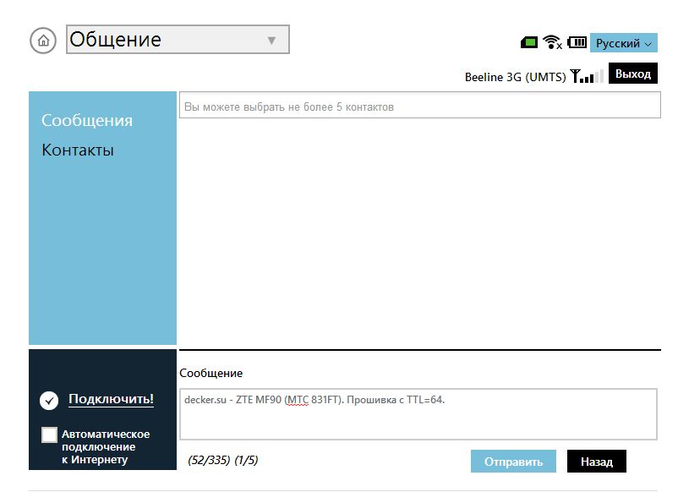The height and width of the screenshot is (492, 678).
Task: Click the Beeline 3G (UMTS) network label
Action: 515,77
